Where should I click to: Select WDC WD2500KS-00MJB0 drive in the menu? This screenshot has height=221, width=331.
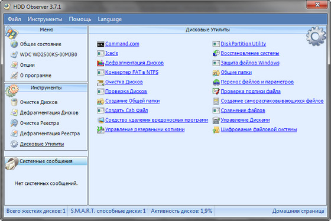pyautogui.click(x=48, y=55)
